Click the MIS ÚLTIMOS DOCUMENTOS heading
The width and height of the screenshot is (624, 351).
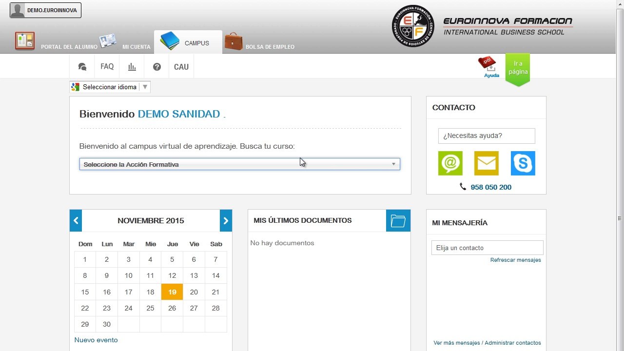pos(303,220)
